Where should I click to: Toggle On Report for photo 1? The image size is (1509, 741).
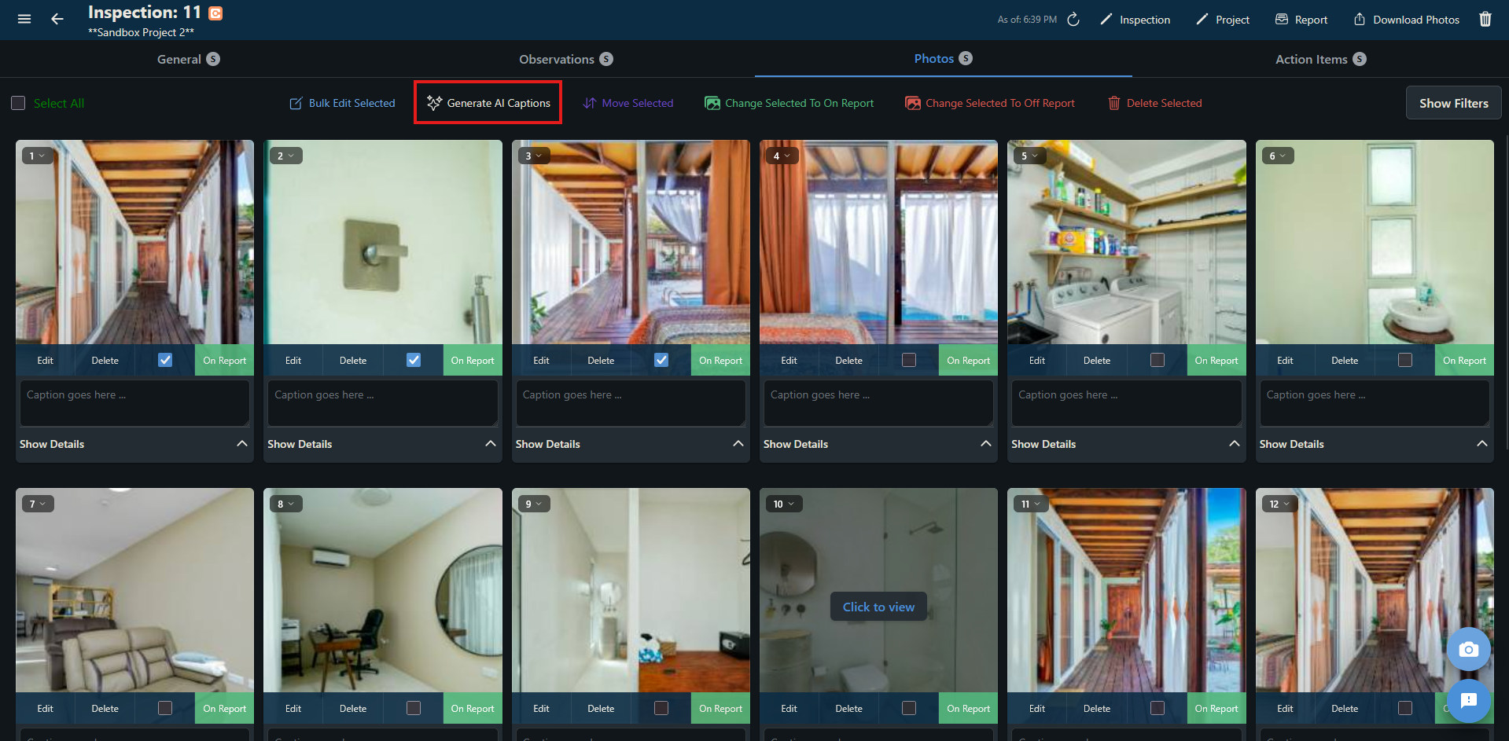click(224, 360)
